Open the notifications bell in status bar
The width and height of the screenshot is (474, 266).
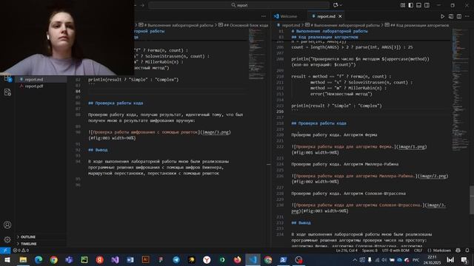tap(467, 250)
